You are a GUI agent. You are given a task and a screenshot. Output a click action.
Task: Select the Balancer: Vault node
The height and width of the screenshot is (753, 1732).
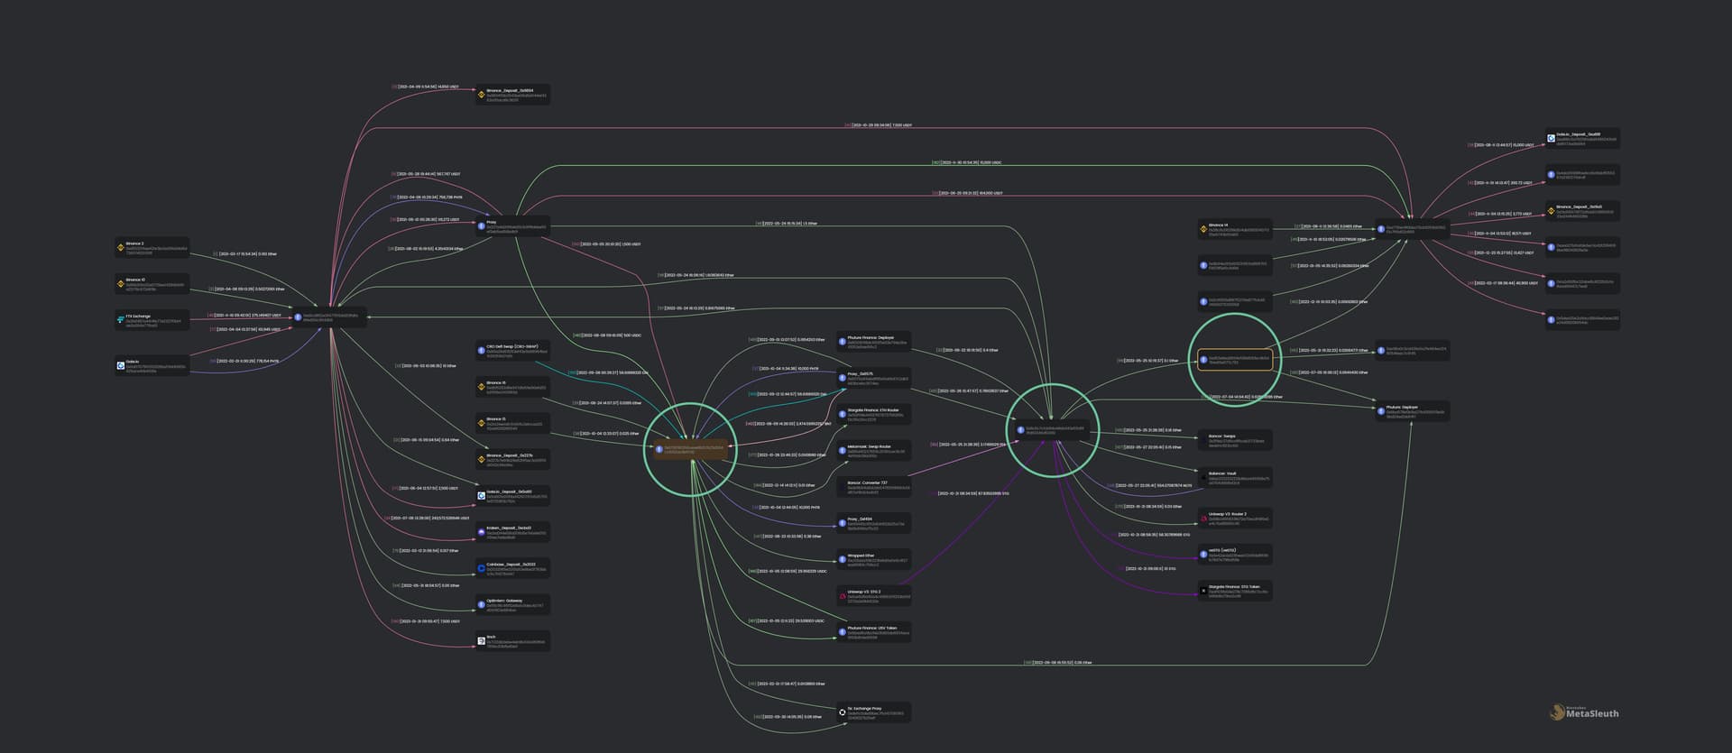1233,477
